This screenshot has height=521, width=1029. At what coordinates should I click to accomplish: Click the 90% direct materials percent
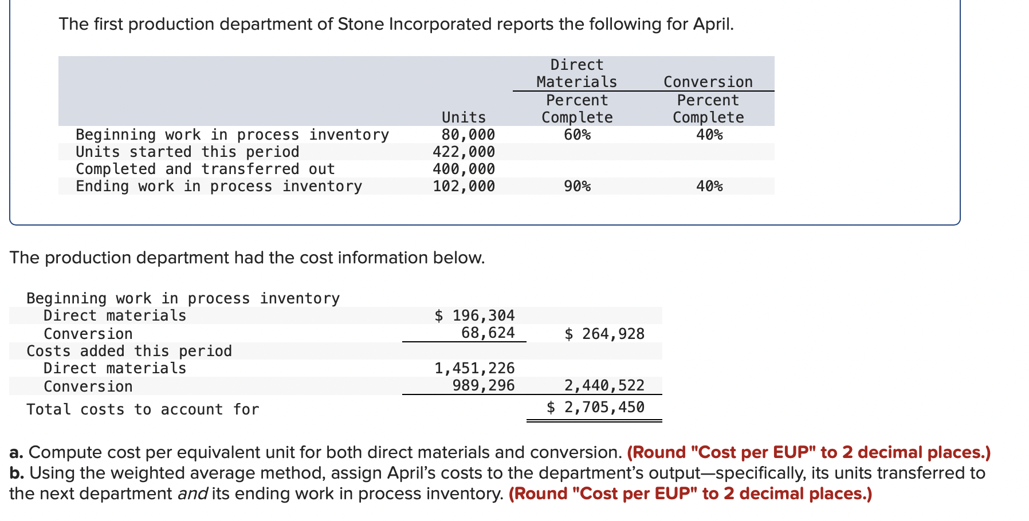(x=577, y=186)
